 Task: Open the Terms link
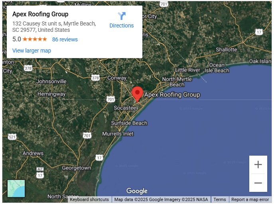[220, 199]
